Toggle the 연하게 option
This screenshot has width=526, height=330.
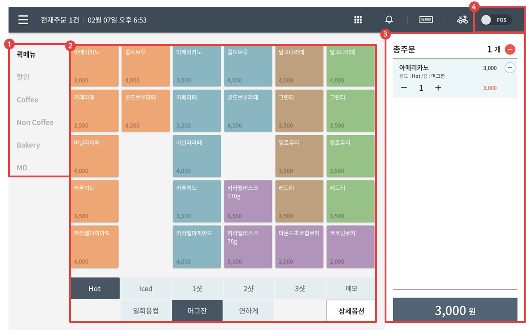coord(249,311)
